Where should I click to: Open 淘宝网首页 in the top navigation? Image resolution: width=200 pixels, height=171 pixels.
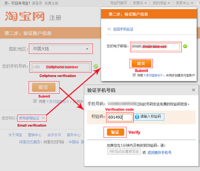point(119,3)
